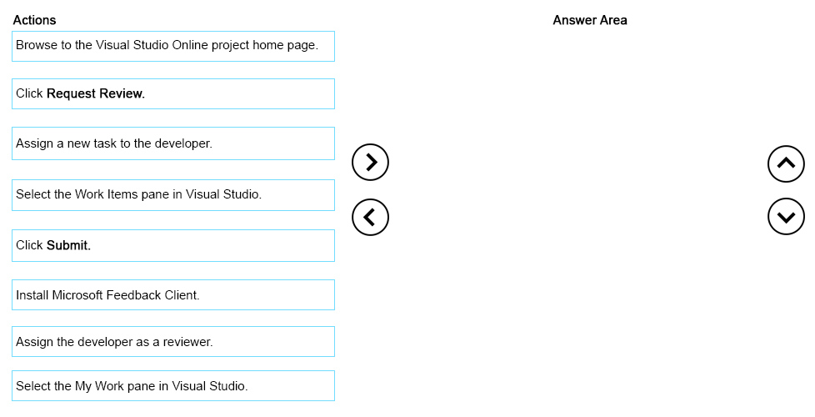This screenshot has height=417, width=815.
Task: Select 'Install Microsoft Feedback Client' action
Action: pyautogui.click(x=173, y=294)
